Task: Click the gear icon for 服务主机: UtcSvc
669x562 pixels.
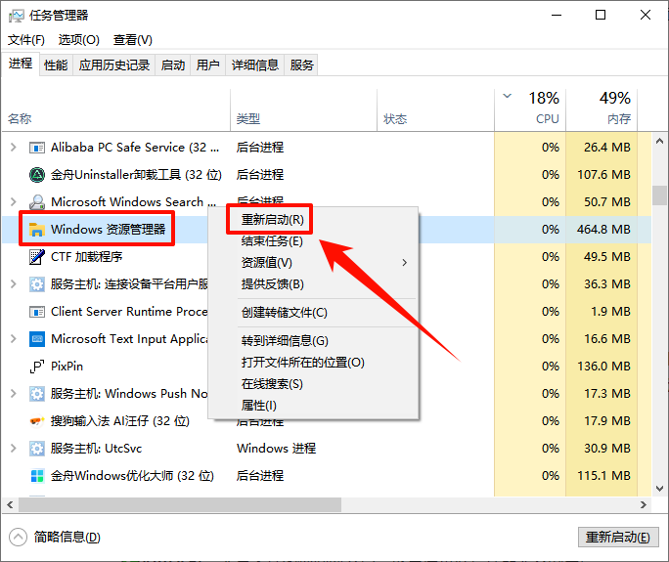Action: 37,449
